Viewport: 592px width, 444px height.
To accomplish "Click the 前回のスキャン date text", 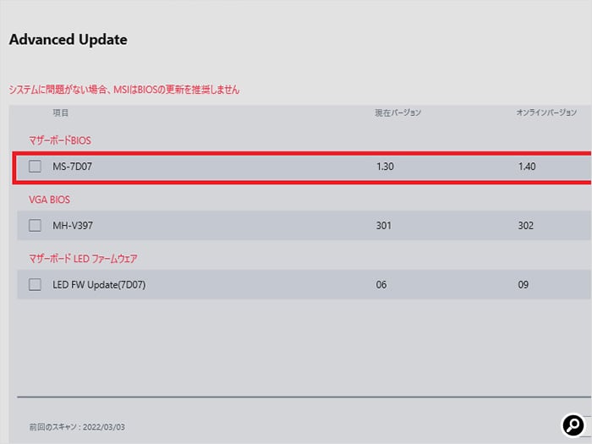I will [77, 427].
